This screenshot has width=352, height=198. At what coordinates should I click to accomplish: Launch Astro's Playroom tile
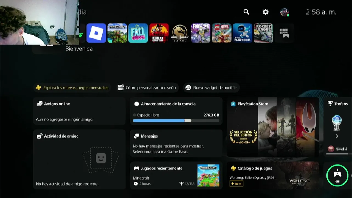pyautogui.click(x=243, y=33)
